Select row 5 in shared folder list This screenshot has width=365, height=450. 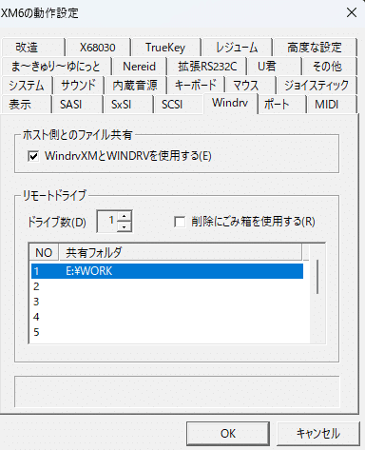(167, 332)
